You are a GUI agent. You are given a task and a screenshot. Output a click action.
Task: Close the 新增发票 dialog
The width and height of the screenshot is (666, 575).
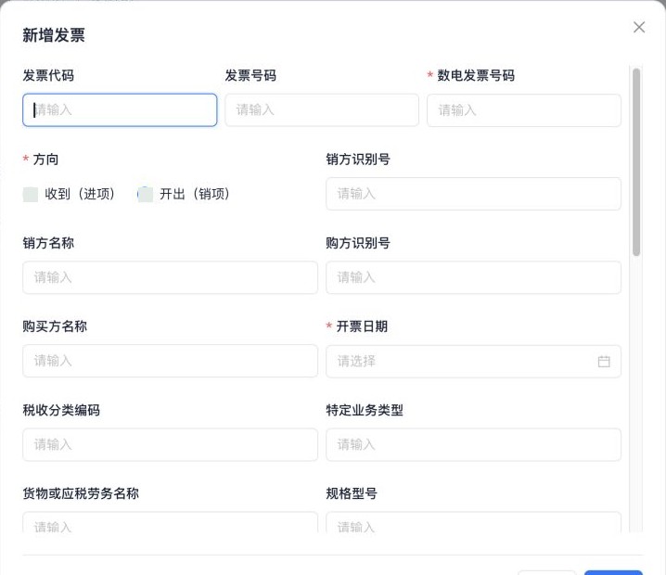click(x=639, y=28)
